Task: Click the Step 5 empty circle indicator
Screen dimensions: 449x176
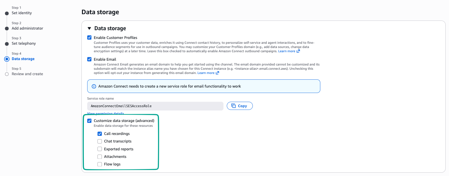Action: coord(7,74)
